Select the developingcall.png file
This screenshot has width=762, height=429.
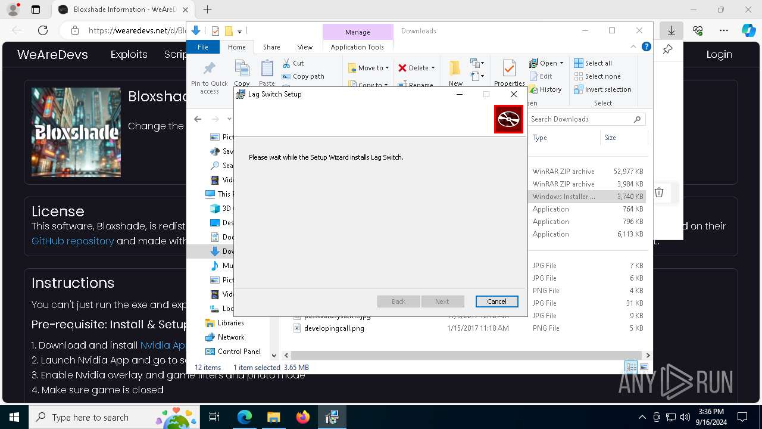pyautogui.click(x=334, y=328)
